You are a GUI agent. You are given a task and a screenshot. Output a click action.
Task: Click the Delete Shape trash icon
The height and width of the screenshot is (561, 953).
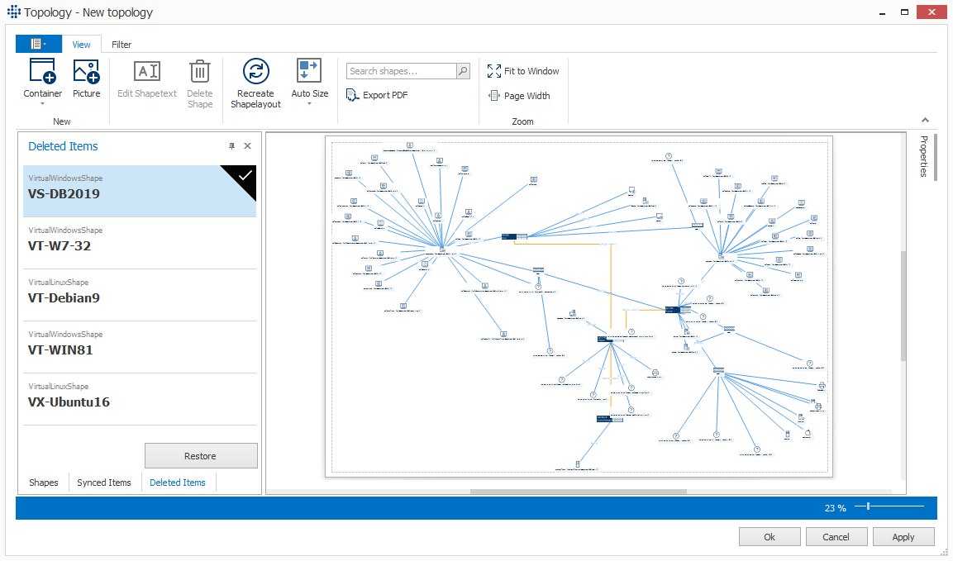199,71
